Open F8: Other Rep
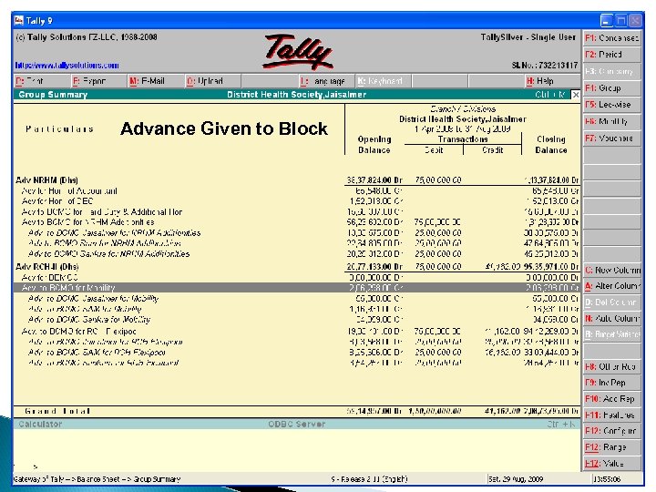The image size is (656, 492). pyautogui.click(x=611, y=367)
